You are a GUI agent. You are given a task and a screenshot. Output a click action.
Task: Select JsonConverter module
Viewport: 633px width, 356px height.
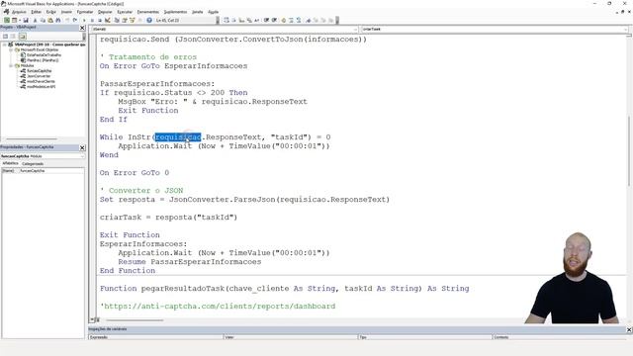(x=39, y=76)
